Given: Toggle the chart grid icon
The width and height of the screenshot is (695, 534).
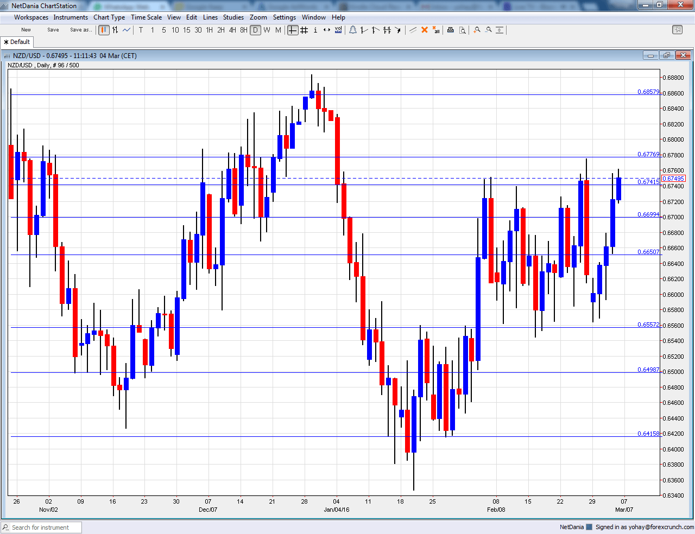Looking at the screenshot, I should (x=304, y=30).
